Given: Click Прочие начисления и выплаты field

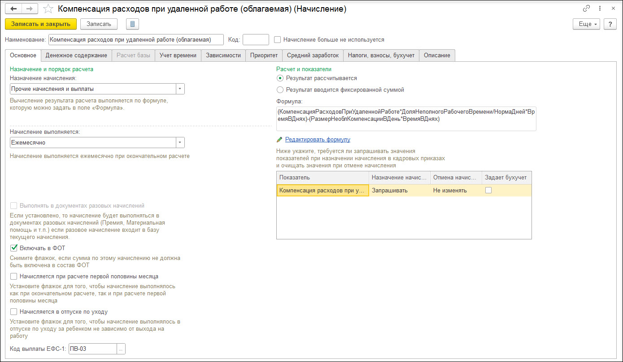Looking at the screenshot, I should (93, 89).
